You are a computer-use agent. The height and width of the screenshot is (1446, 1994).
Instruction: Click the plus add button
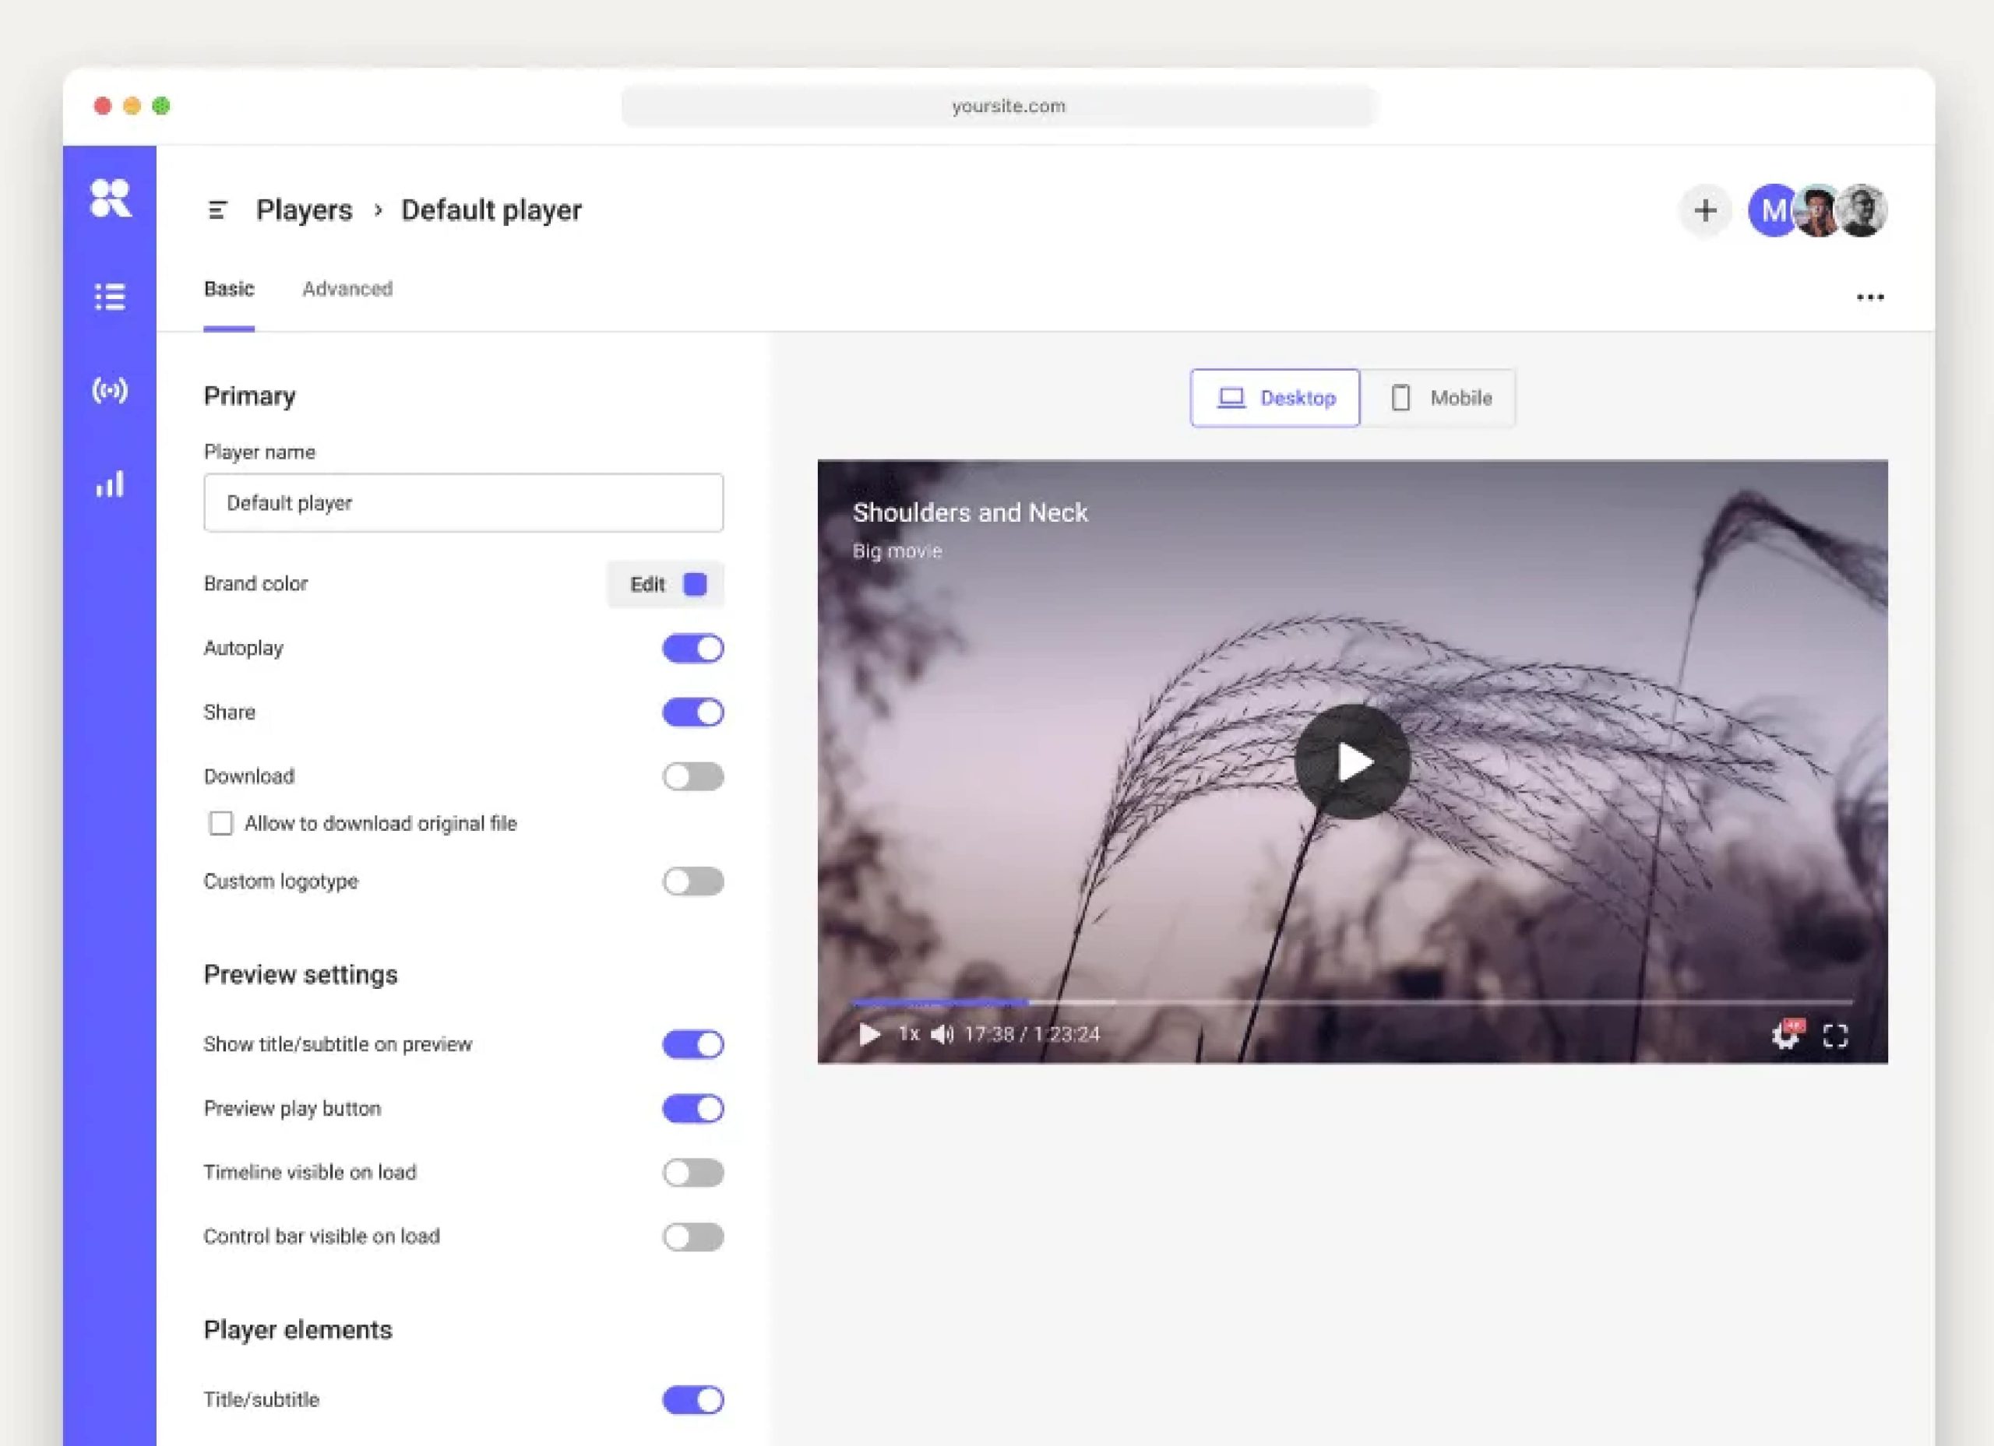click(1705, 210)
